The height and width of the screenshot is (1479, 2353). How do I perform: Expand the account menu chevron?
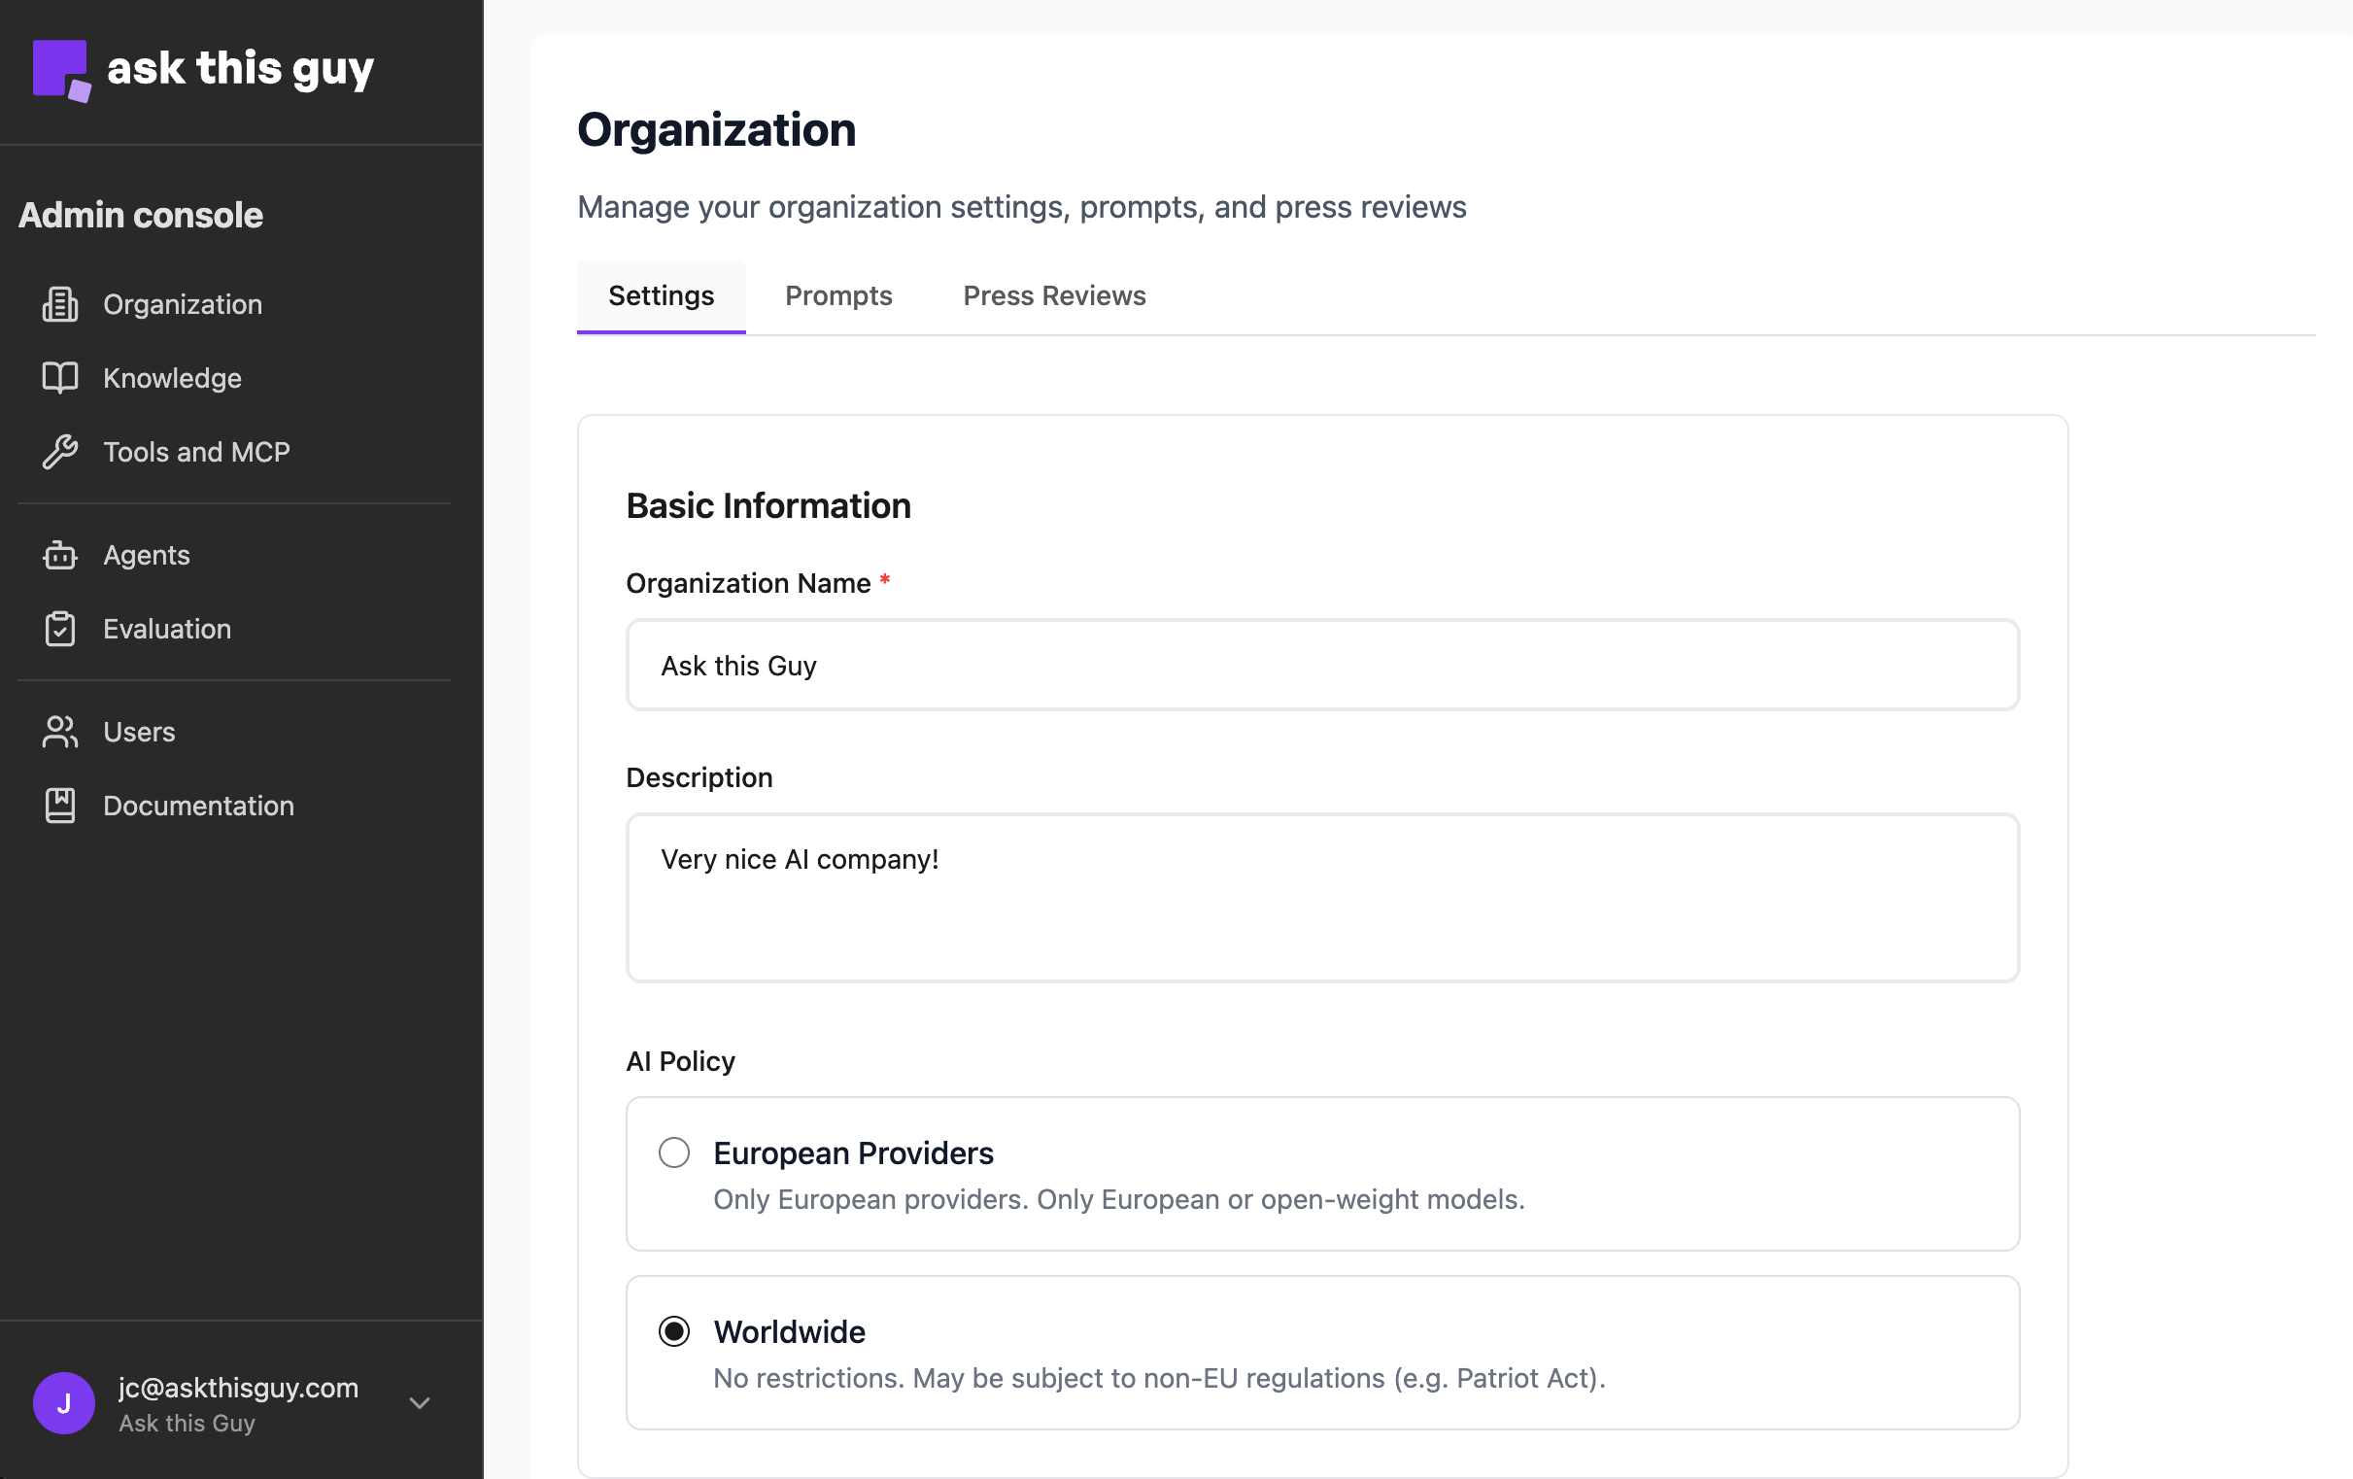pyautogui.click(x=419, y=1402)
